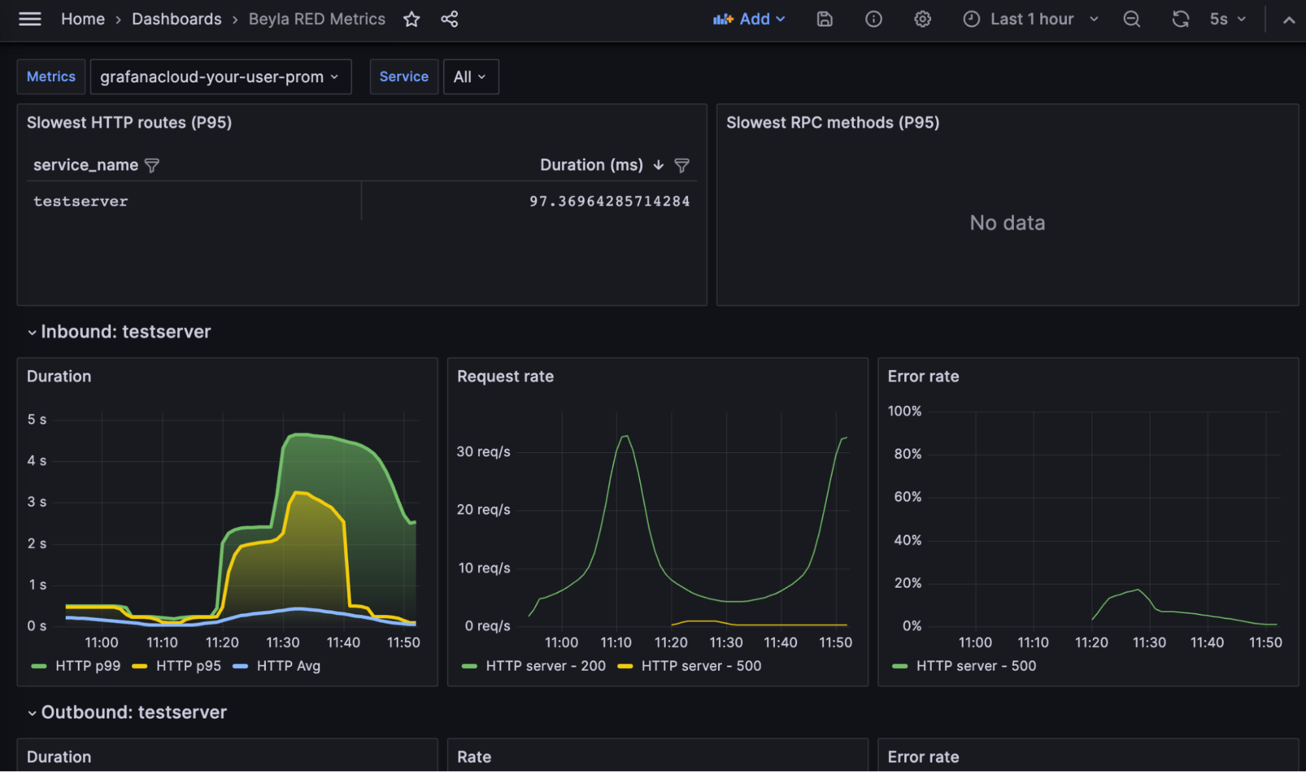Save the dashboard via the save icon
1306x772 pixels.
[824, 19]
